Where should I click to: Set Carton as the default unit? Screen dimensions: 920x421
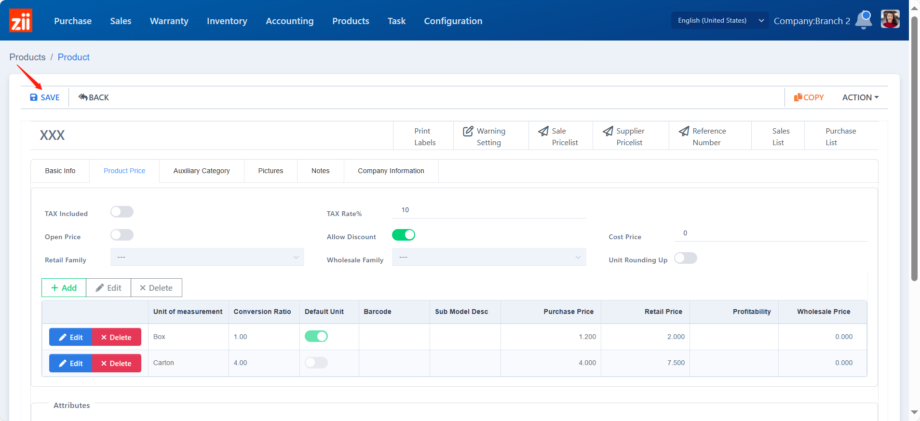tap(316, 363)
